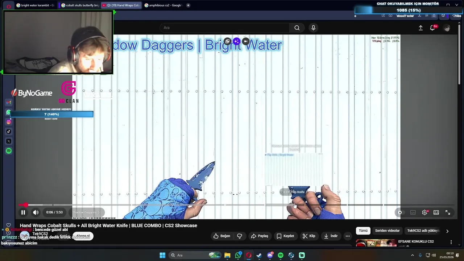464x261 pixels.
Task: Open Spotify in the Opera sidebar
Action: click(9, 151)
